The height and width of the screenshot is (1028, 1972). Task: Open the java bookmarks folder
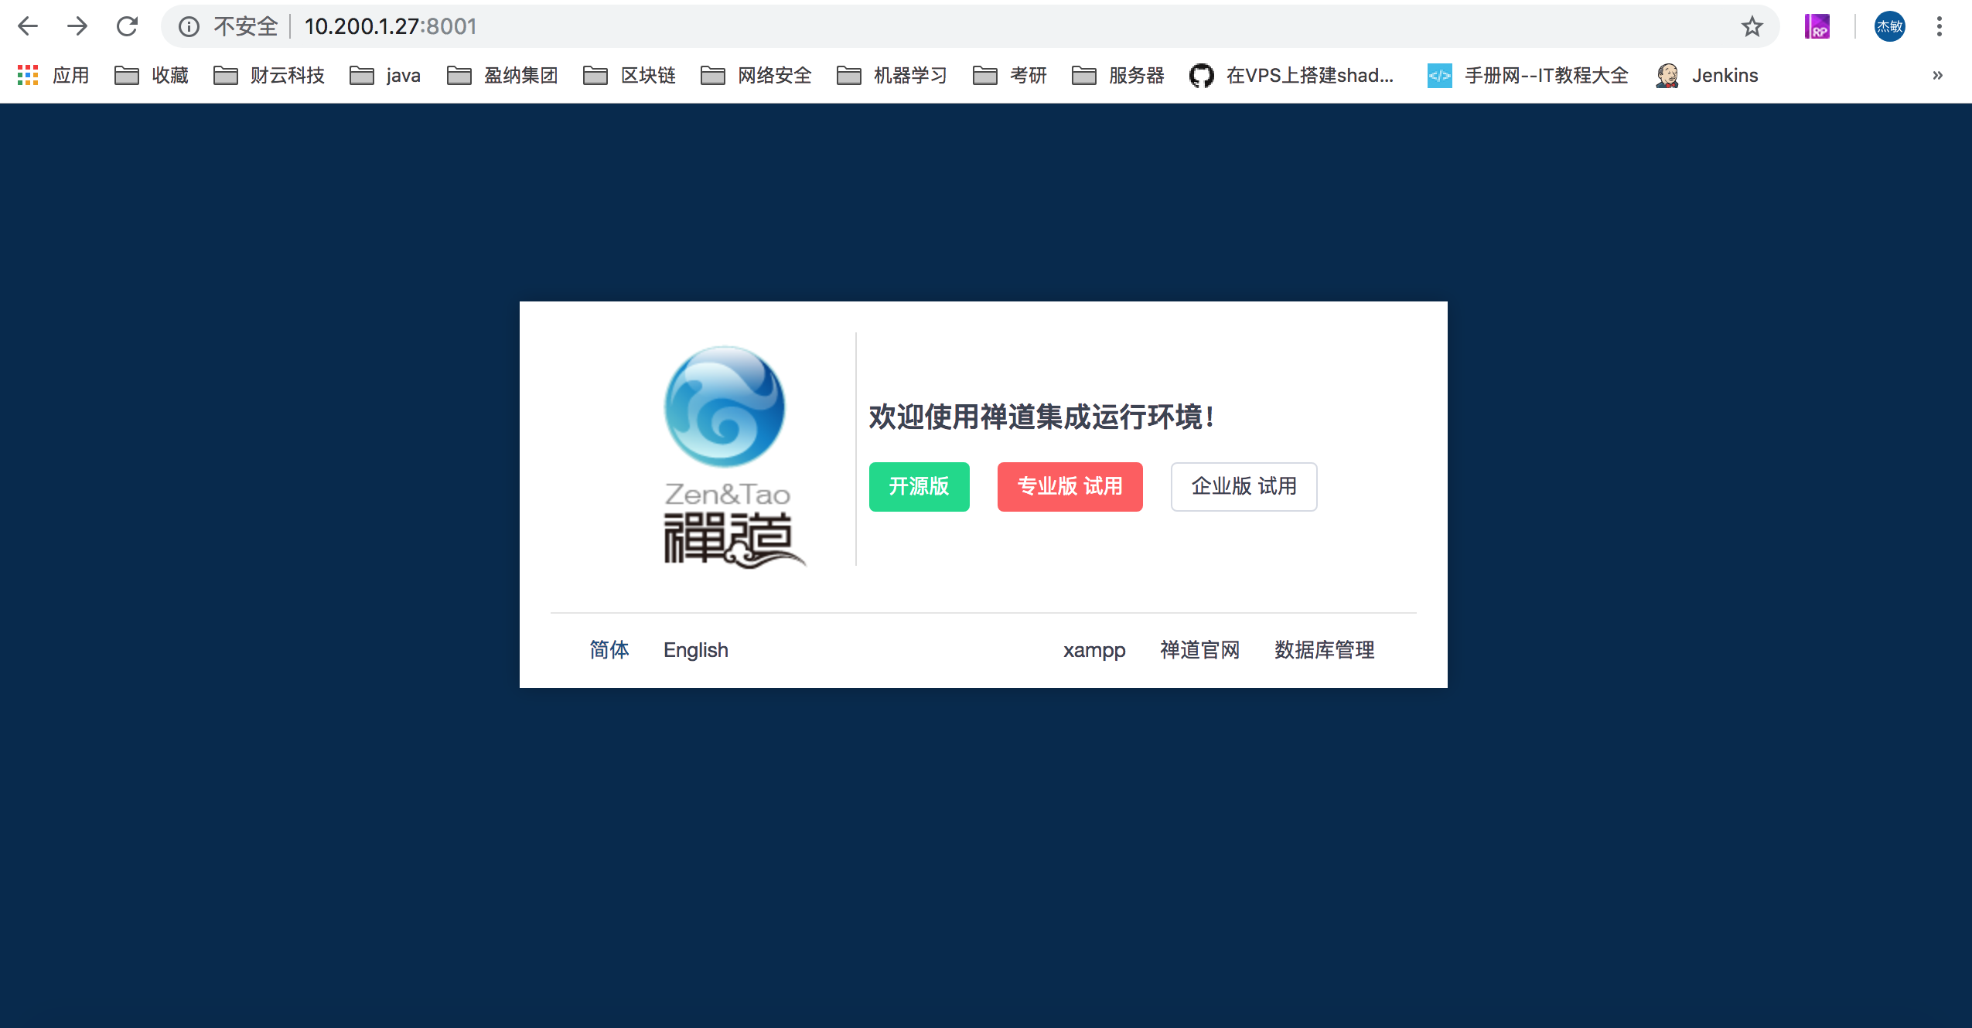click(385, 75)
